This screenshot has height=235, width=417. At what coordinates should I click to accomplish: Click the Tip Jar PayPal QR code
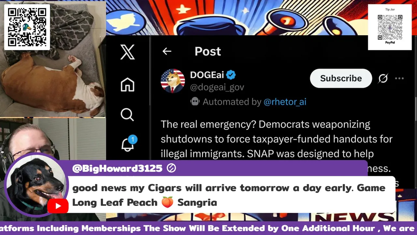pos(390,27)
